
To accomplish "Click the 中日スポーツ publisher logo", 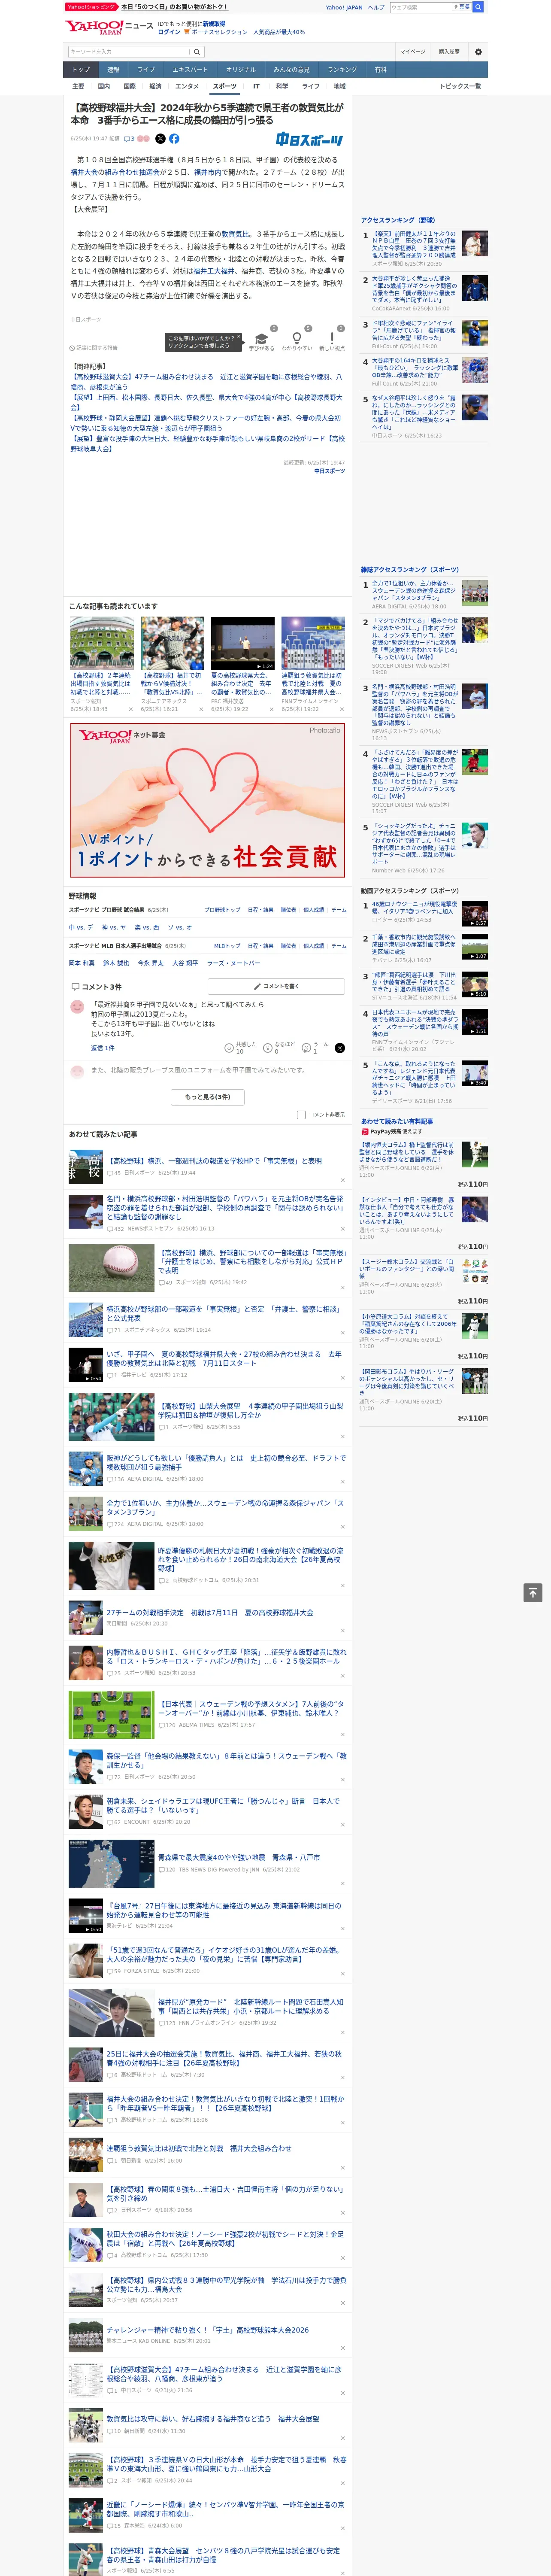I will pos(310,140).
